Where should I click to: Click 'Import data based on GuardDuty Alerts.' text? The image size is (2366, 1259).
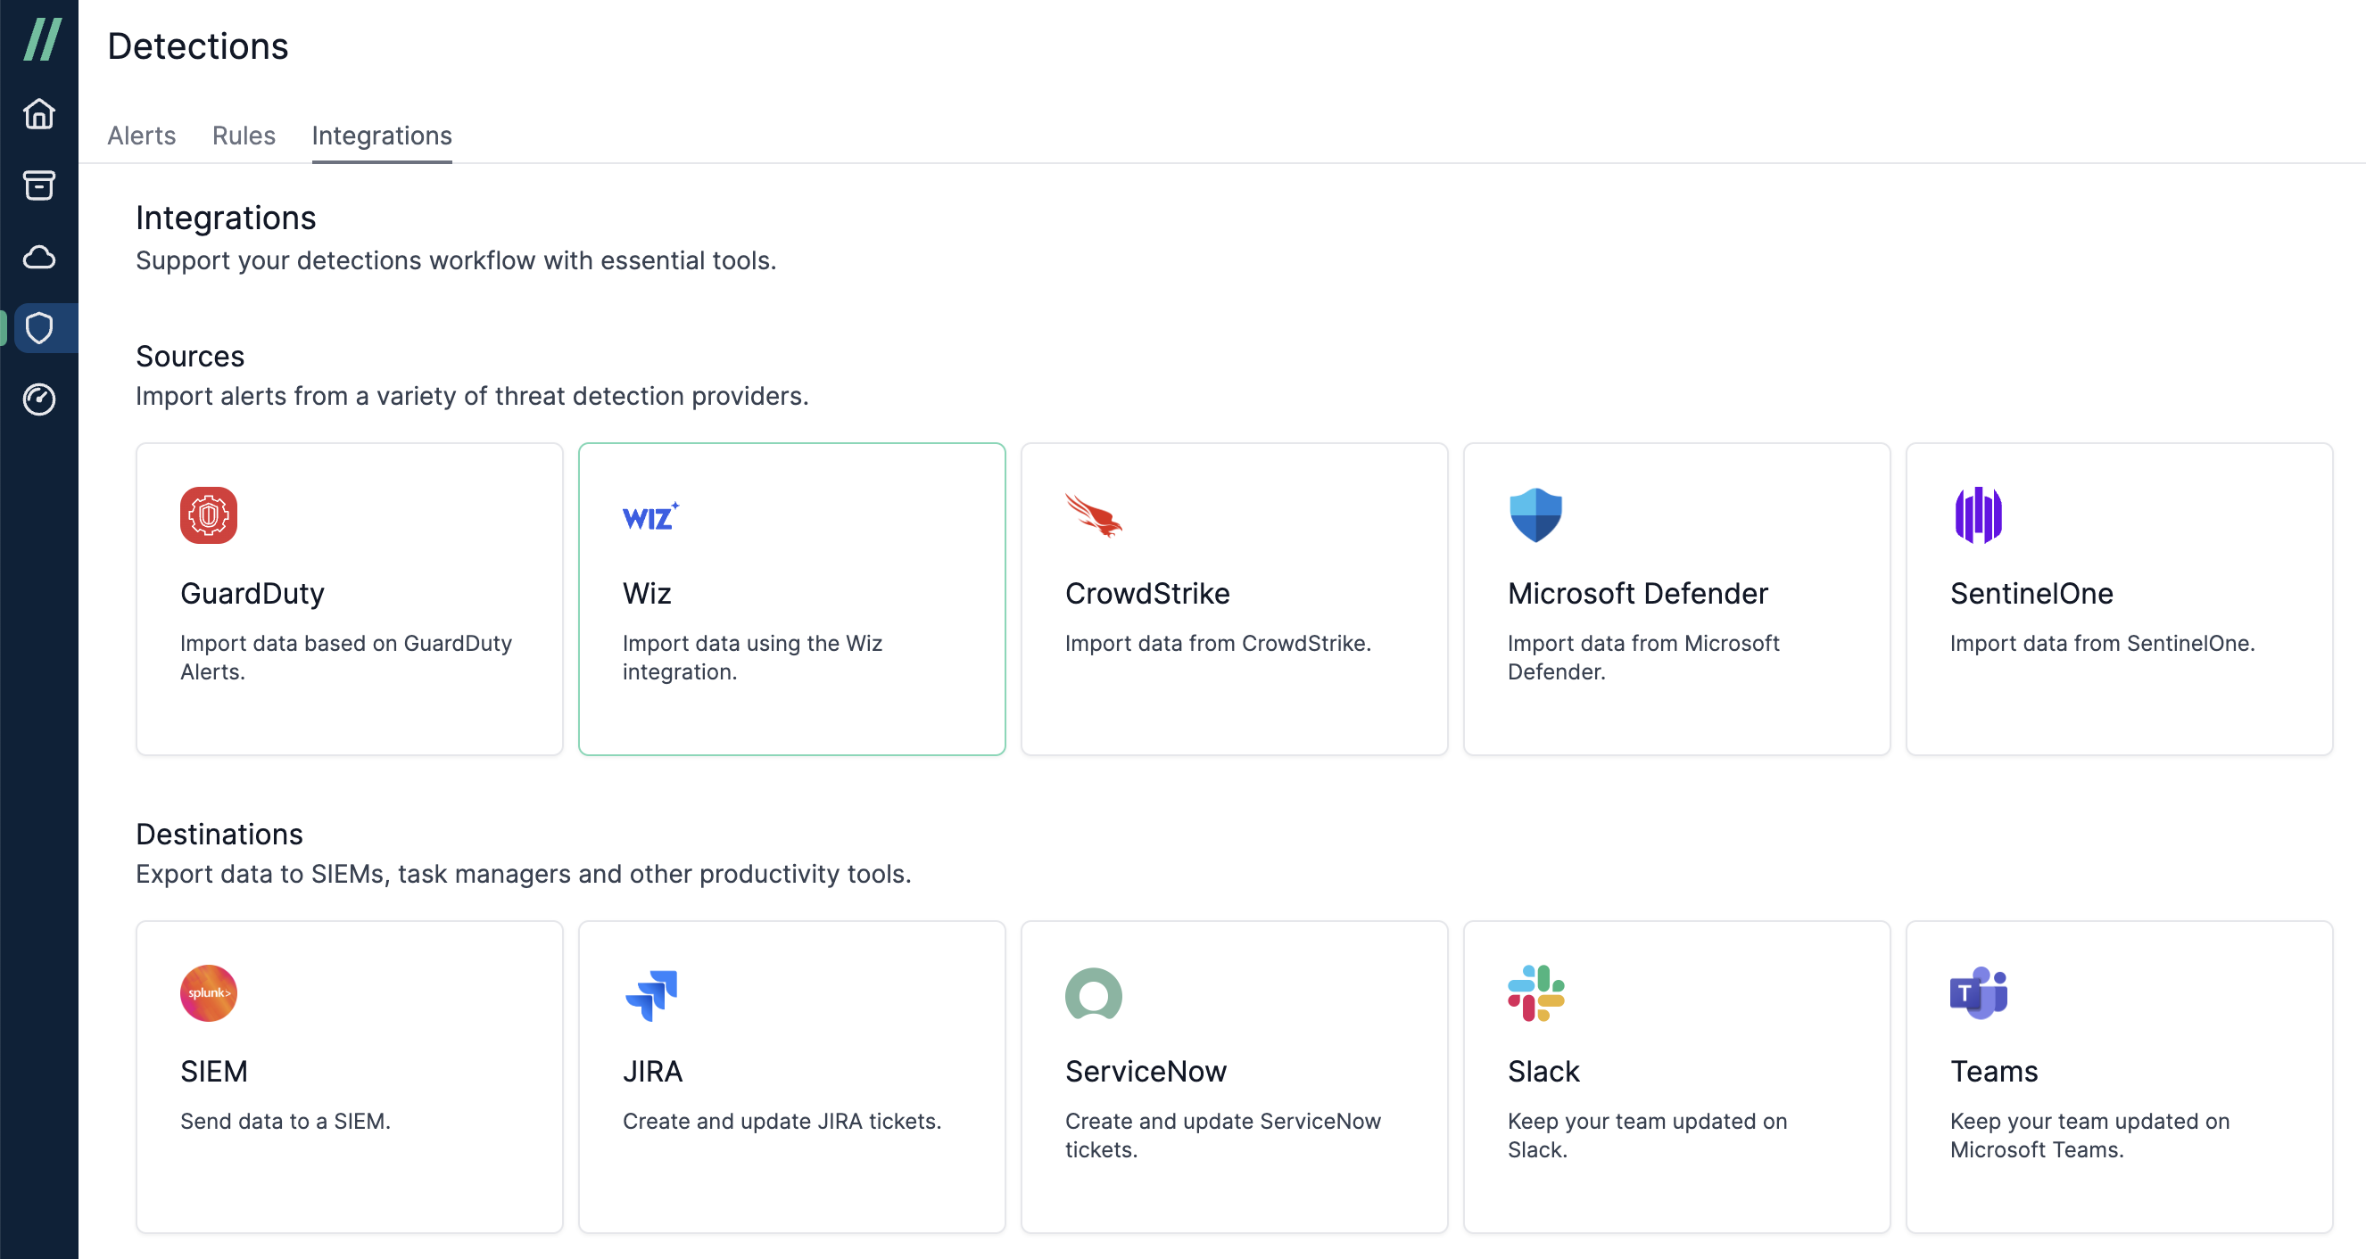346,657
